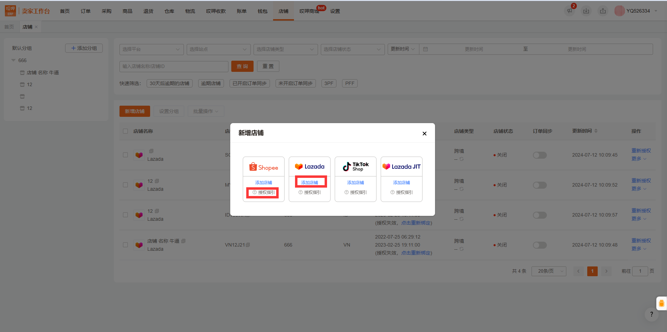Check the row checkbox at 10:09:57
The height and width of the screenshot is (332, 667).
click(x=125, y=215)
